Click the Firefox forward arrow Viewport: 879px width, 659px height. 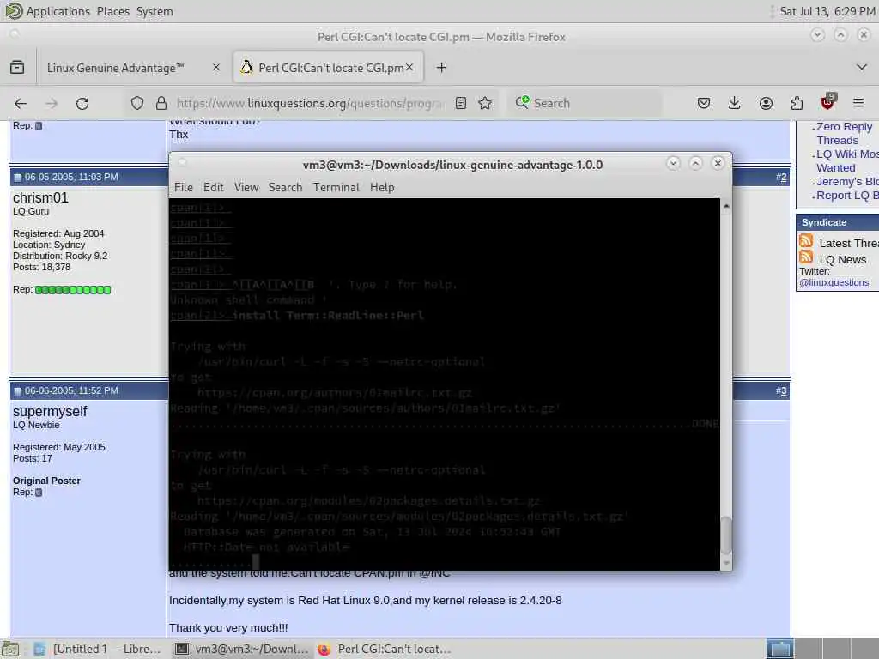point(52,103)
